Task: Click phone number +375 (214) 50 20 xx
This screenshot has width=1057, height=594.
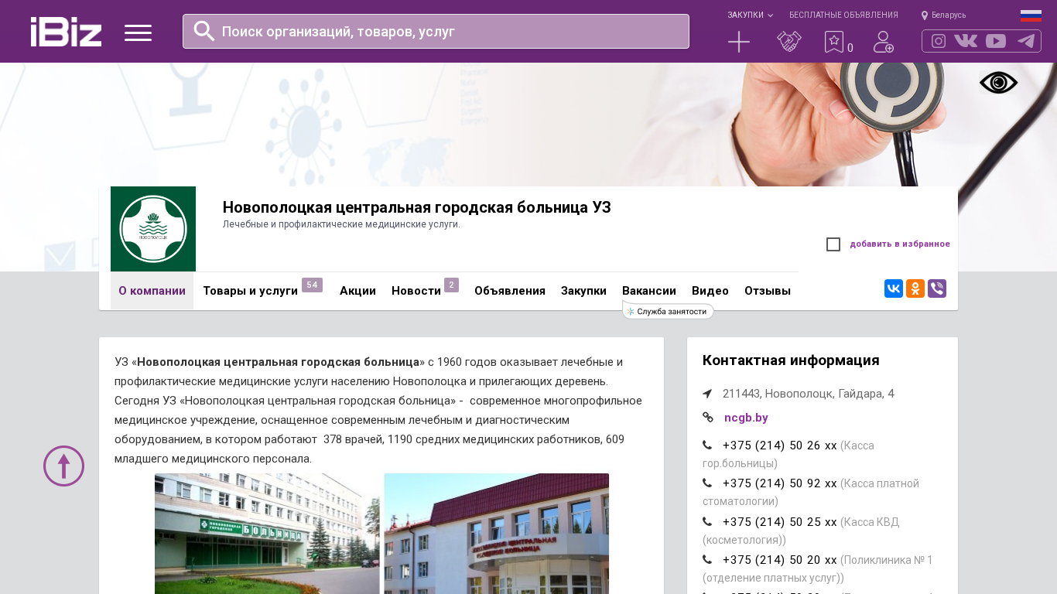Action: 780,560
